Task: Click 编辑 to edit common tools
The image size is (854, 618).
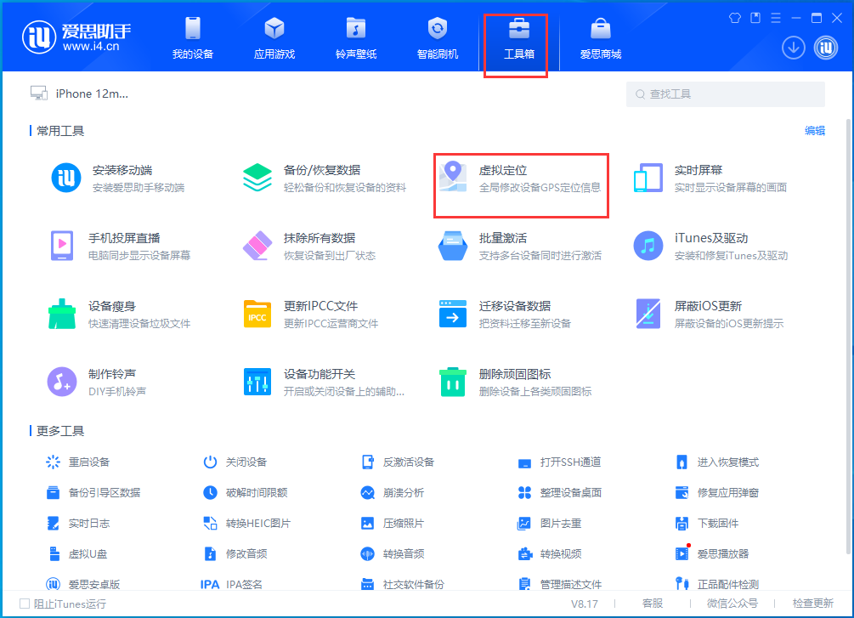Action: point(814,130)
